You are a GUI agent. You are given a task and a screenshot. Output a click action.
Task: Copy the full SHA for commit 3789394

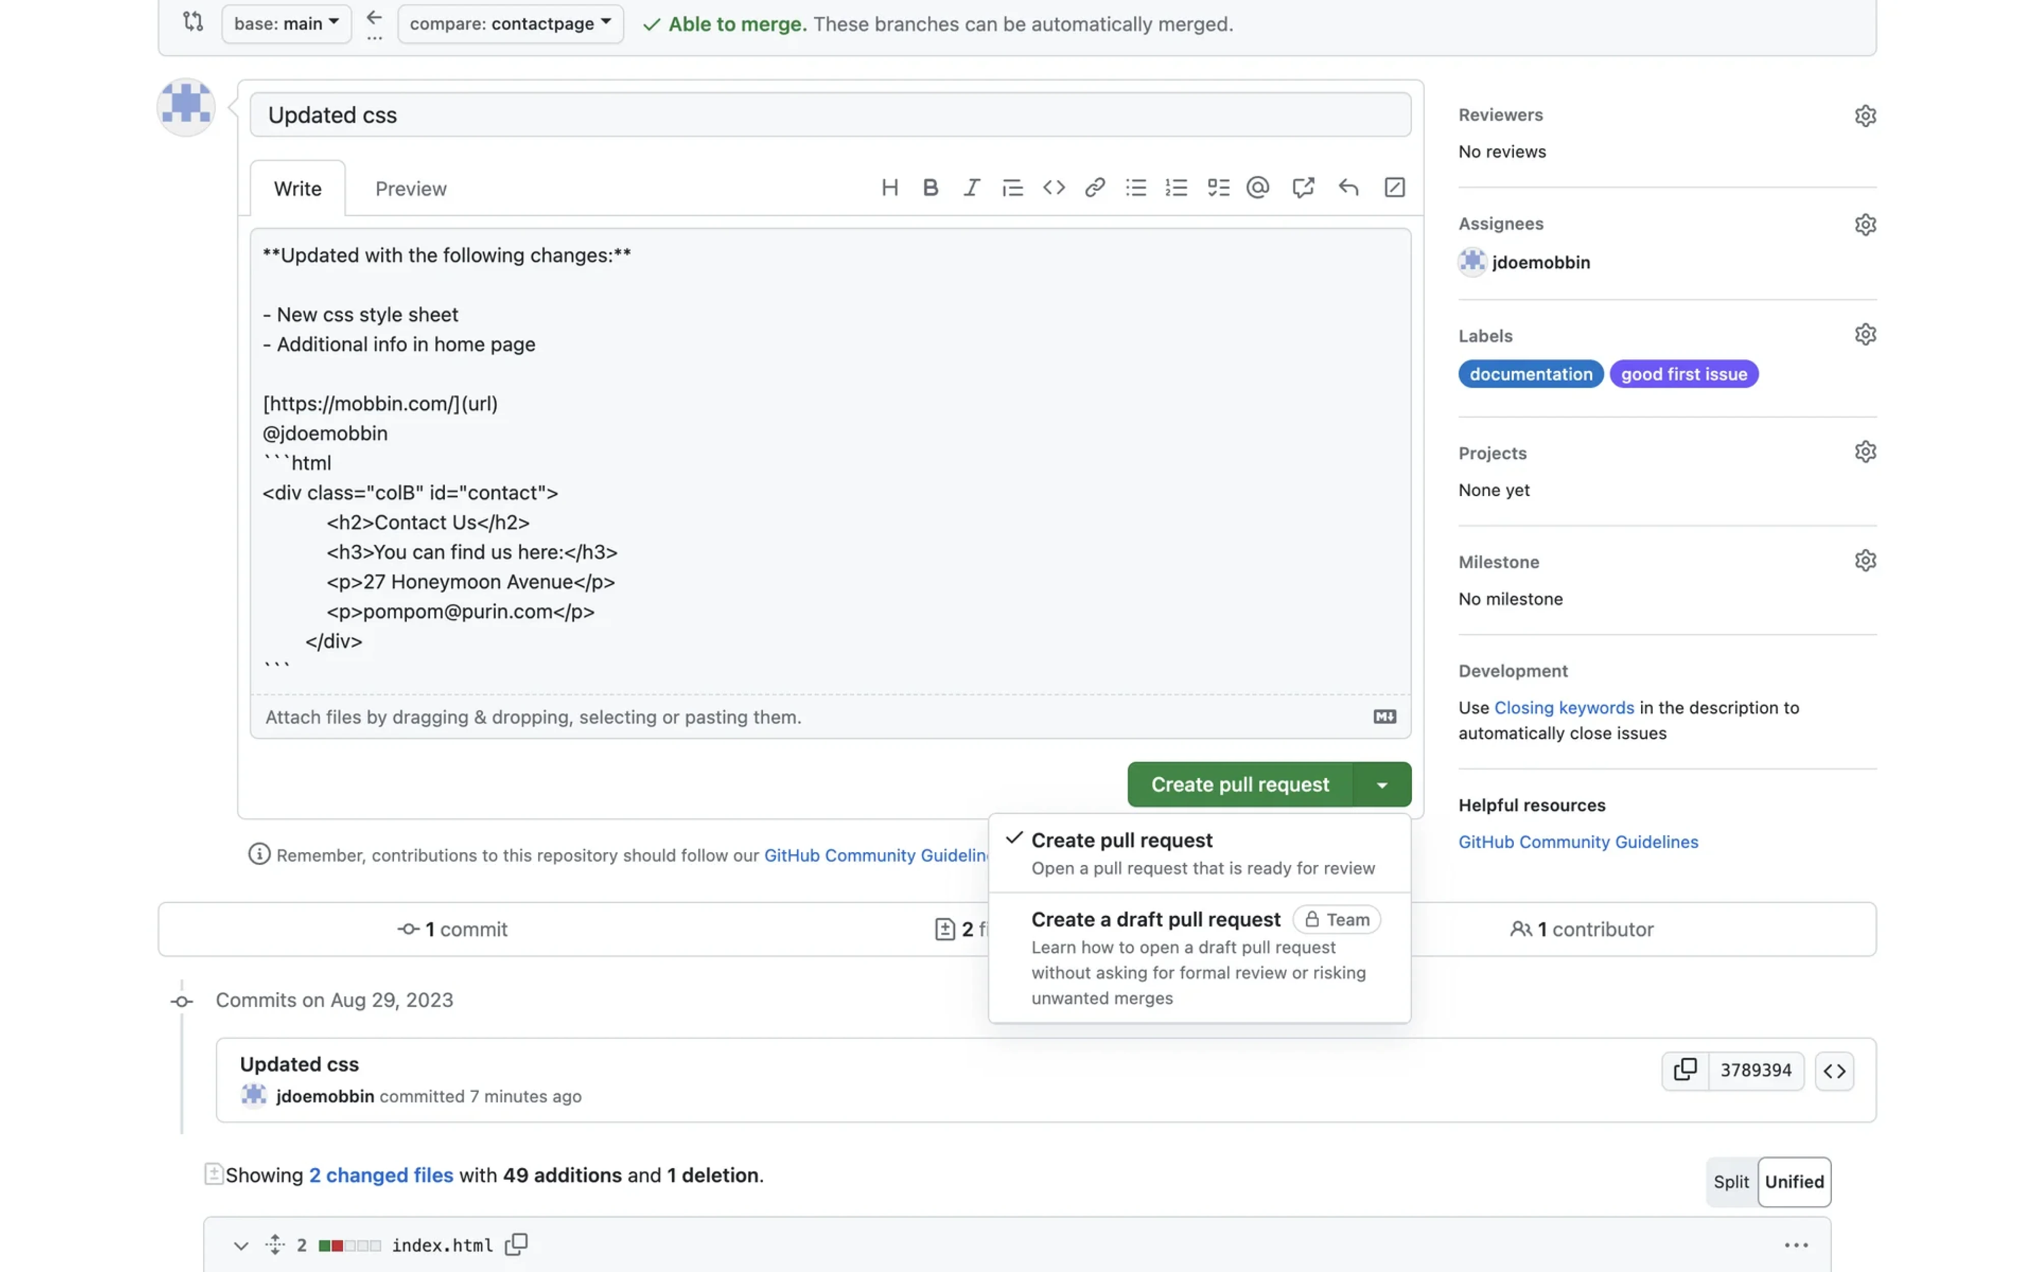click(1685, 1070)
